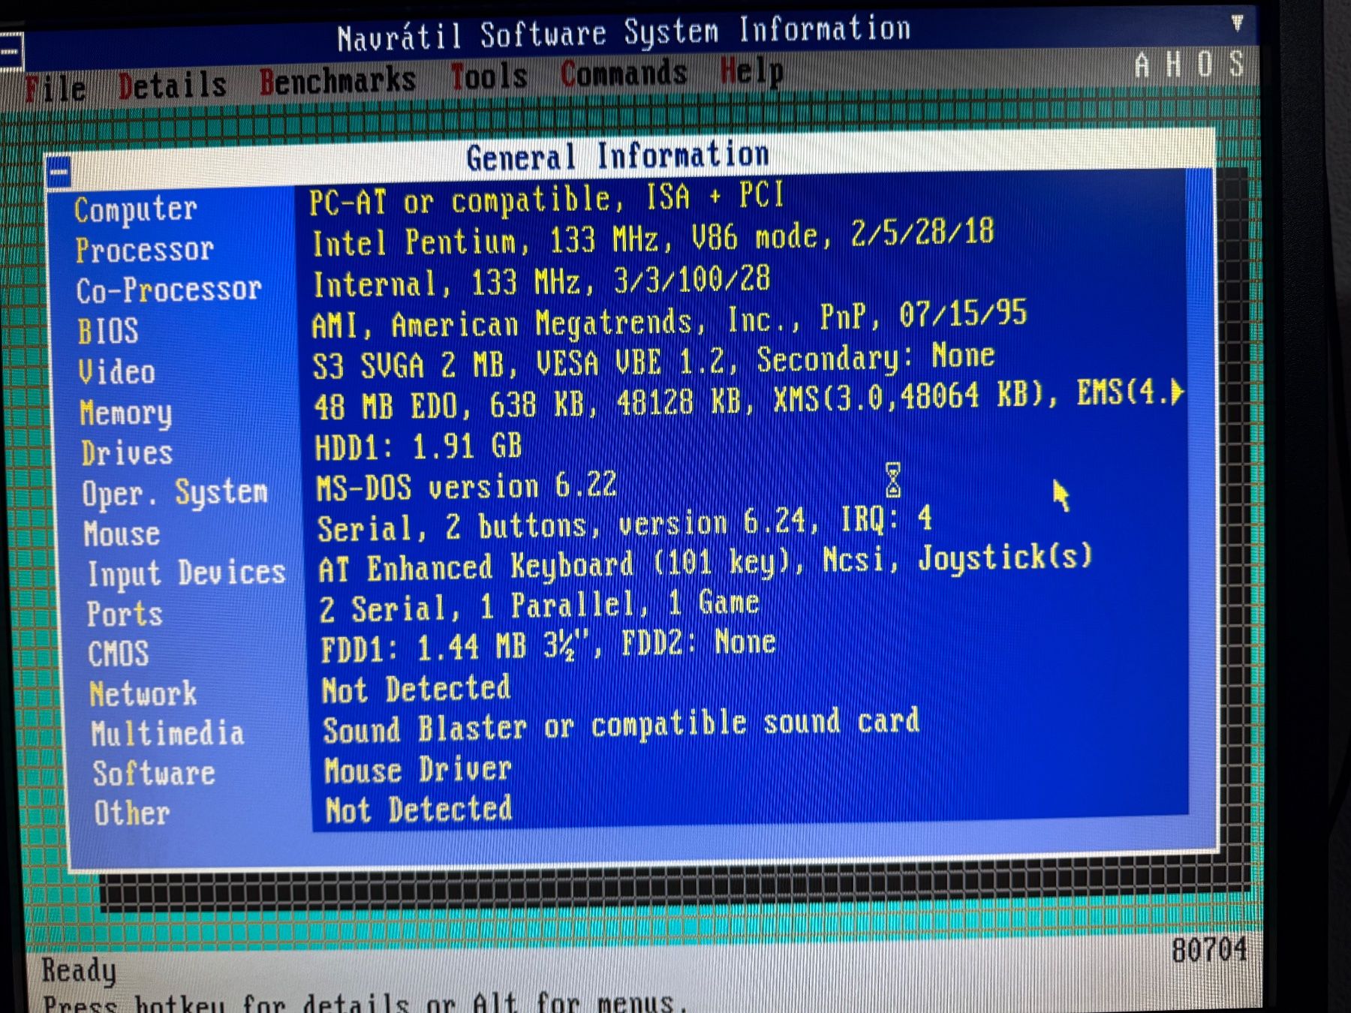Click the 'FDD1: 1.44 MB' CMOS line
1351x1013 pixels.
coord(548,645)
